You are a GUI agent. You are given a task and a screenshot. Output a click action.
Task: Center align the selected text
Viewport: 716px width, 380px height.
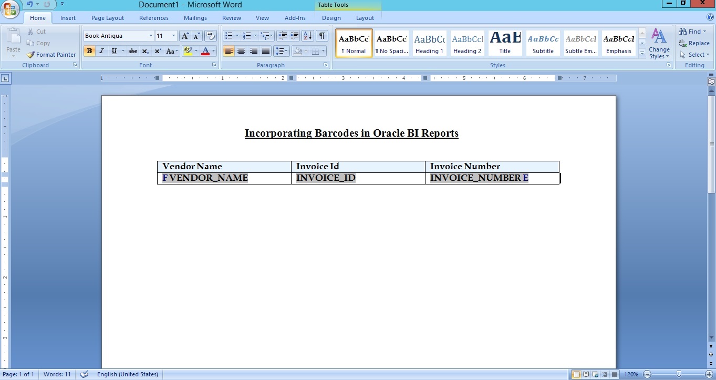(x=241, y=51)
